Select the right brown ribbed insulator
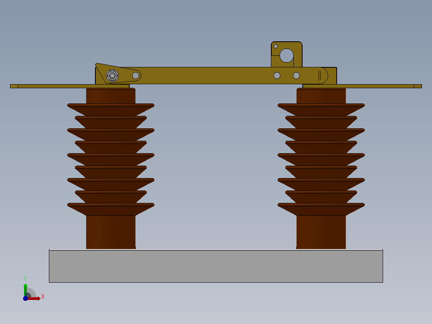The width and height of the screenshot is (432, 324). pyautogui.click(x=321, y=169)
